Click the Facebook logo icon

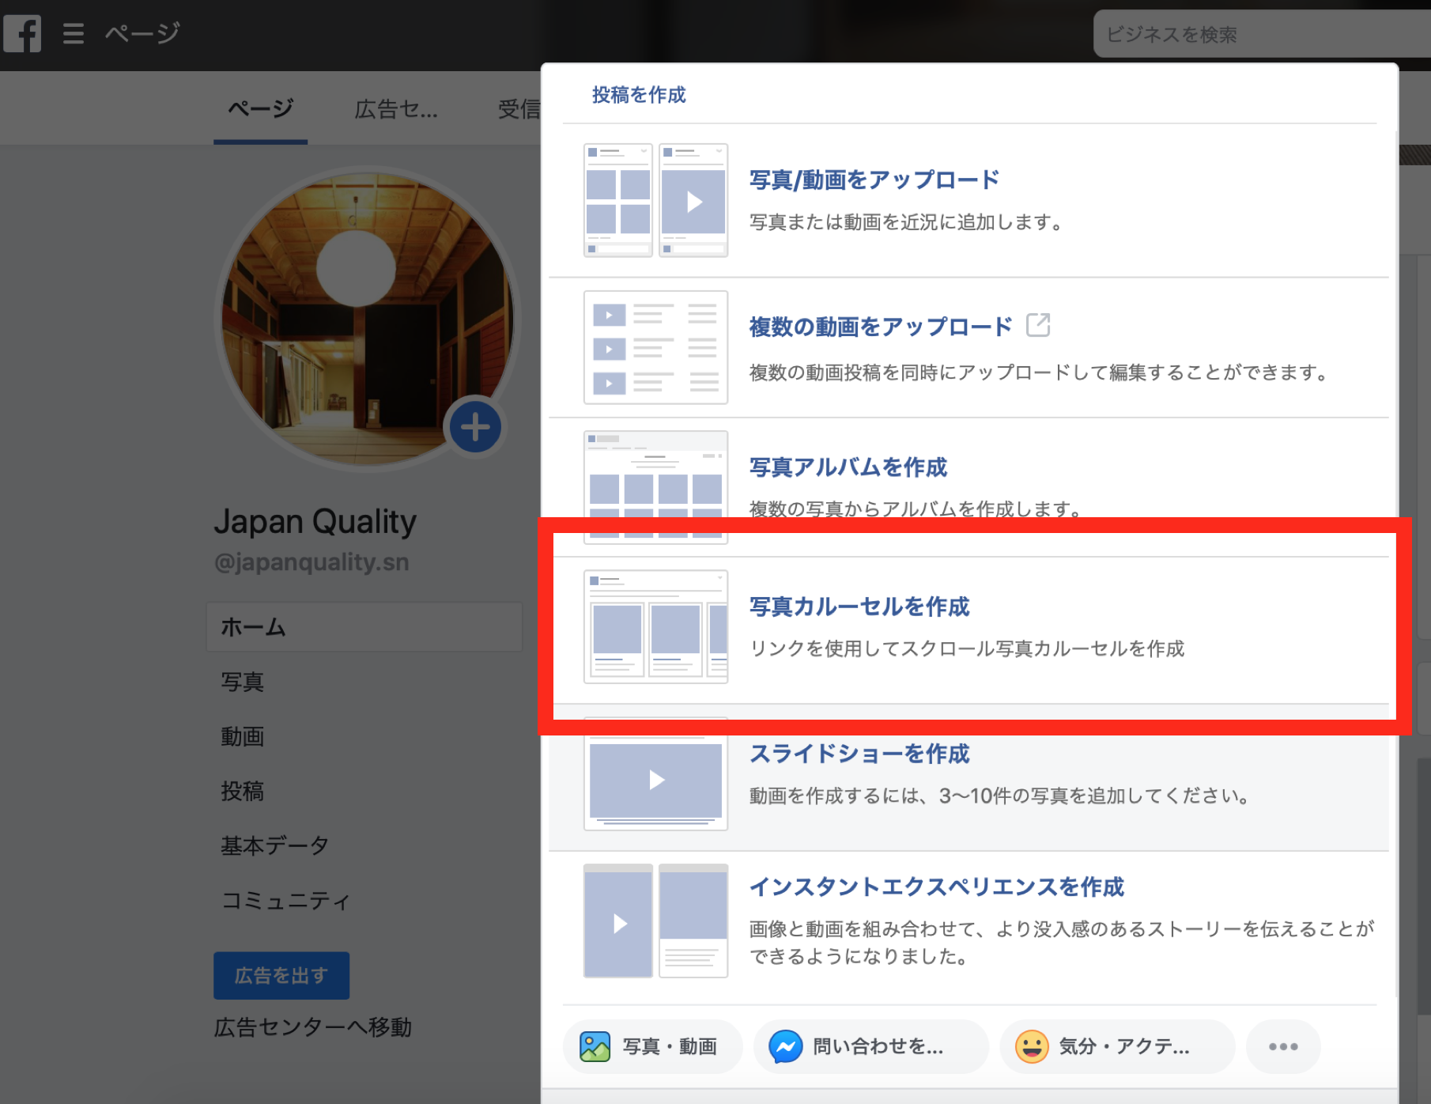coord(22,33)
